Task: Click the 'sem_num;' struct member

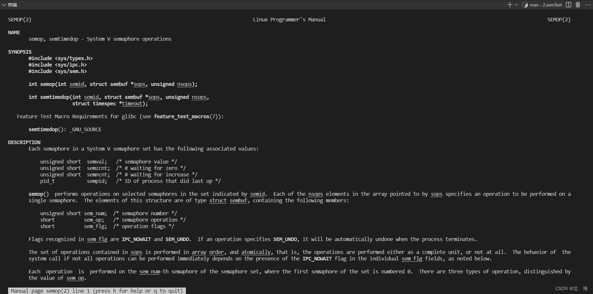Action: [96, 214]
